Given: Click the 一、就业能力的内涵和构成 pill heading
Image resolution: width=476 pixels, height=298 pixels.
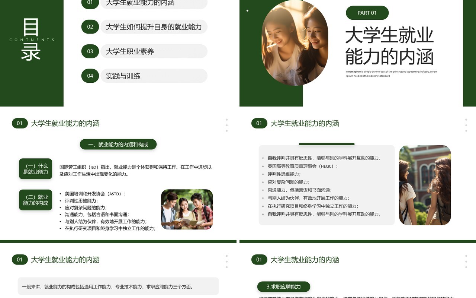Looking at the screenshot, I should (x=118, y=145).
